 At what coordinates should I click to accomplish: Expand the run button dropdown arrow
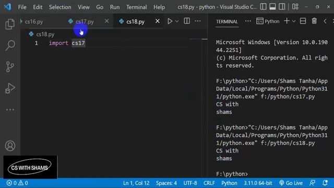point(177,21)
